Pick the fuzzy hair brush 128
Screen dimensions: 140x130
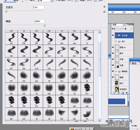(37, 76)
